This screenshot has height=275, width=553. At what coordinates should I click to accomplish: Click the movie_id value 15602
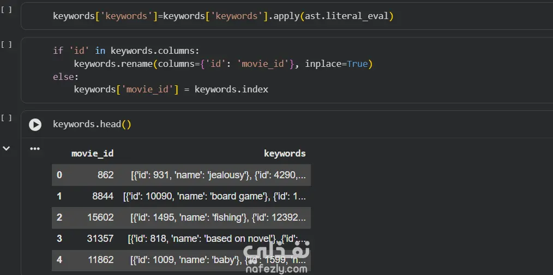pos(100,218)
